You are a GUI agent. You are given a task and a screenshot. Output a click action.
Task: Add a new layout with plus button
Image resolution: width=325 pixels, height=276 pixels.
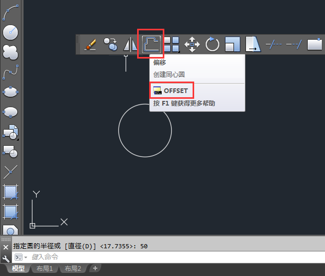coord(95,268)
